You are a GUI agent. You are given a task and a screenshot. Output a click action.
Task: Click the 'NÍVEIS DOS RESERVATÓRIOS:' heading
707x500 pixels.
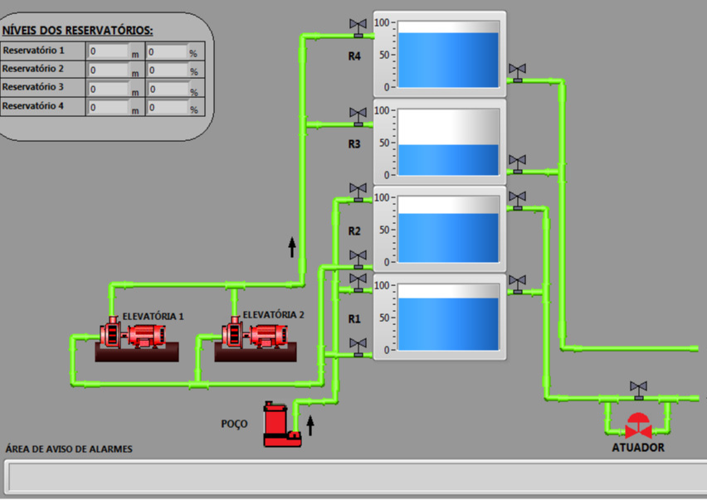pos(77,31)
